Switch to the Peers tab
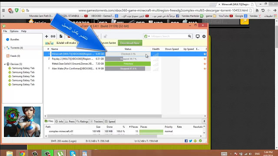This screenshot has height=156, width=278. (x=70, y=121)
